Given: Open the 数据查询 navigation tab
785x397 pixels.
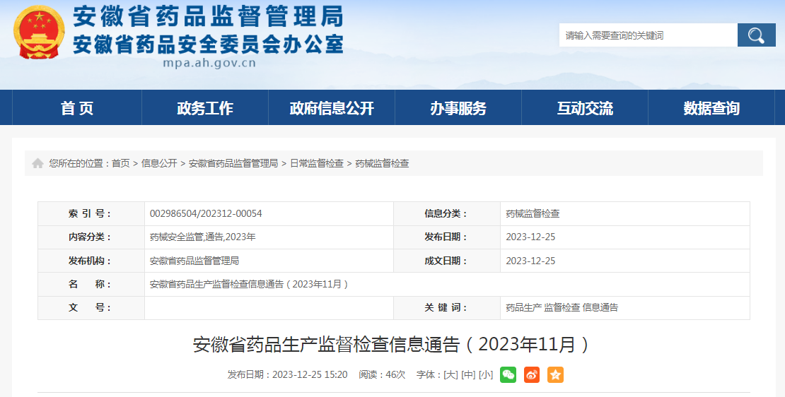Looking at the screenshot, I should click(711, 107).
